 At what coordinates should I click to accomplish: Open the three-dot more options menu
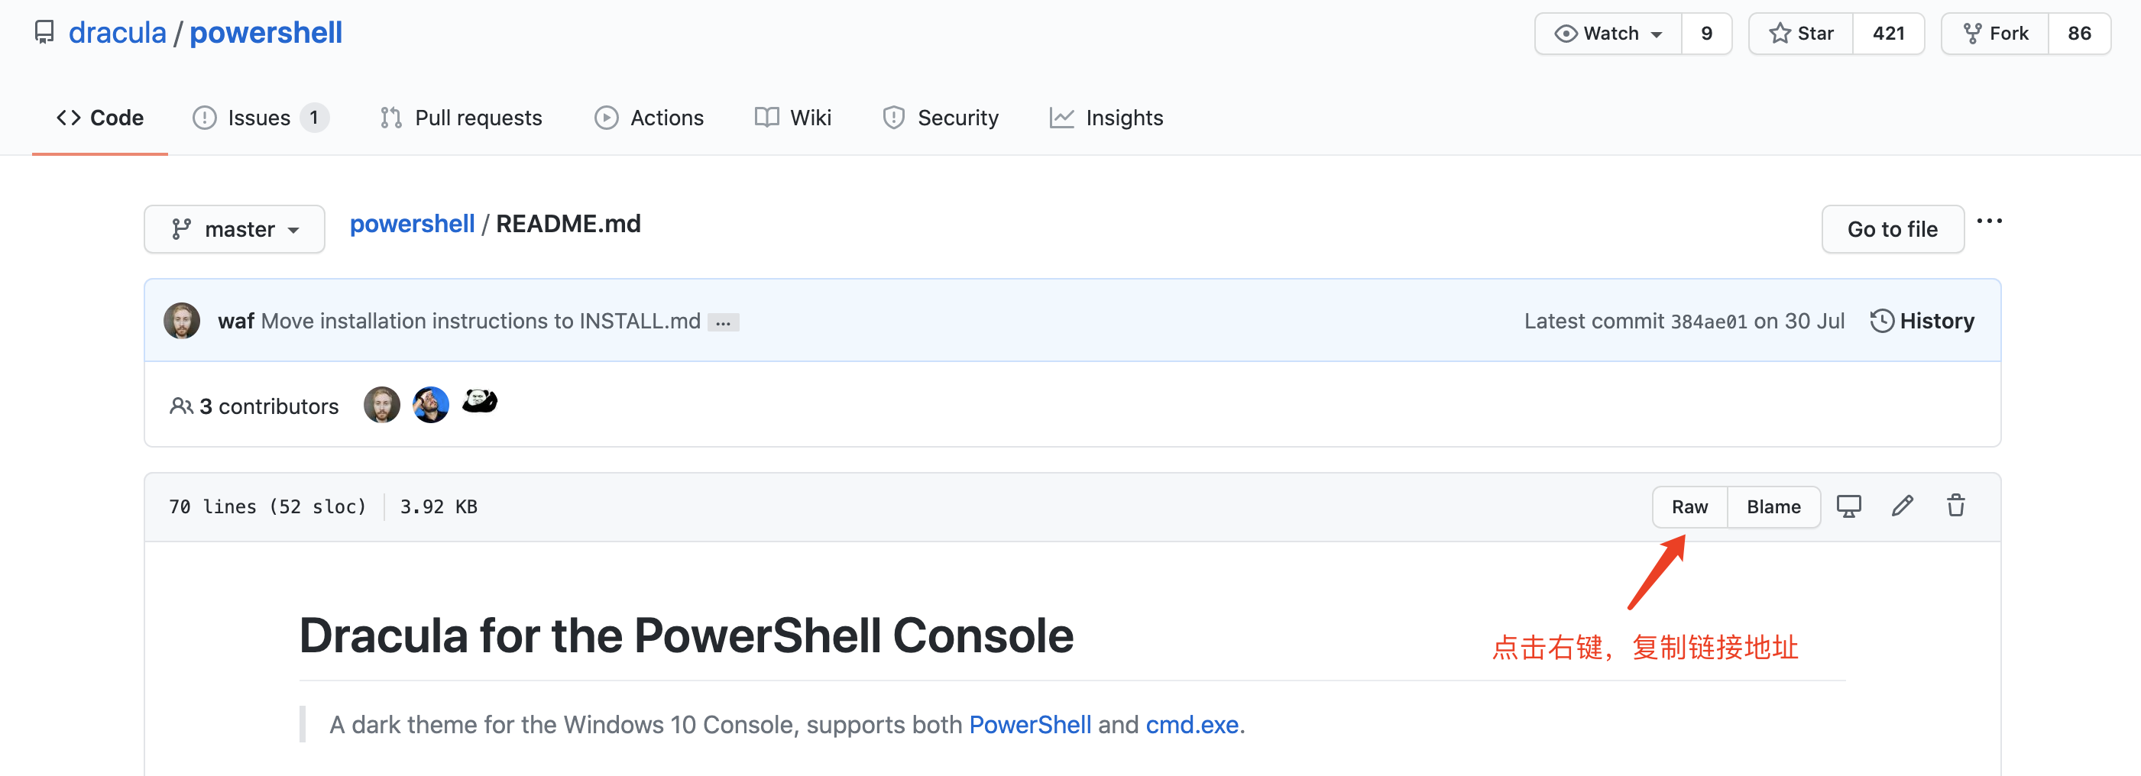coord(1989,221)
